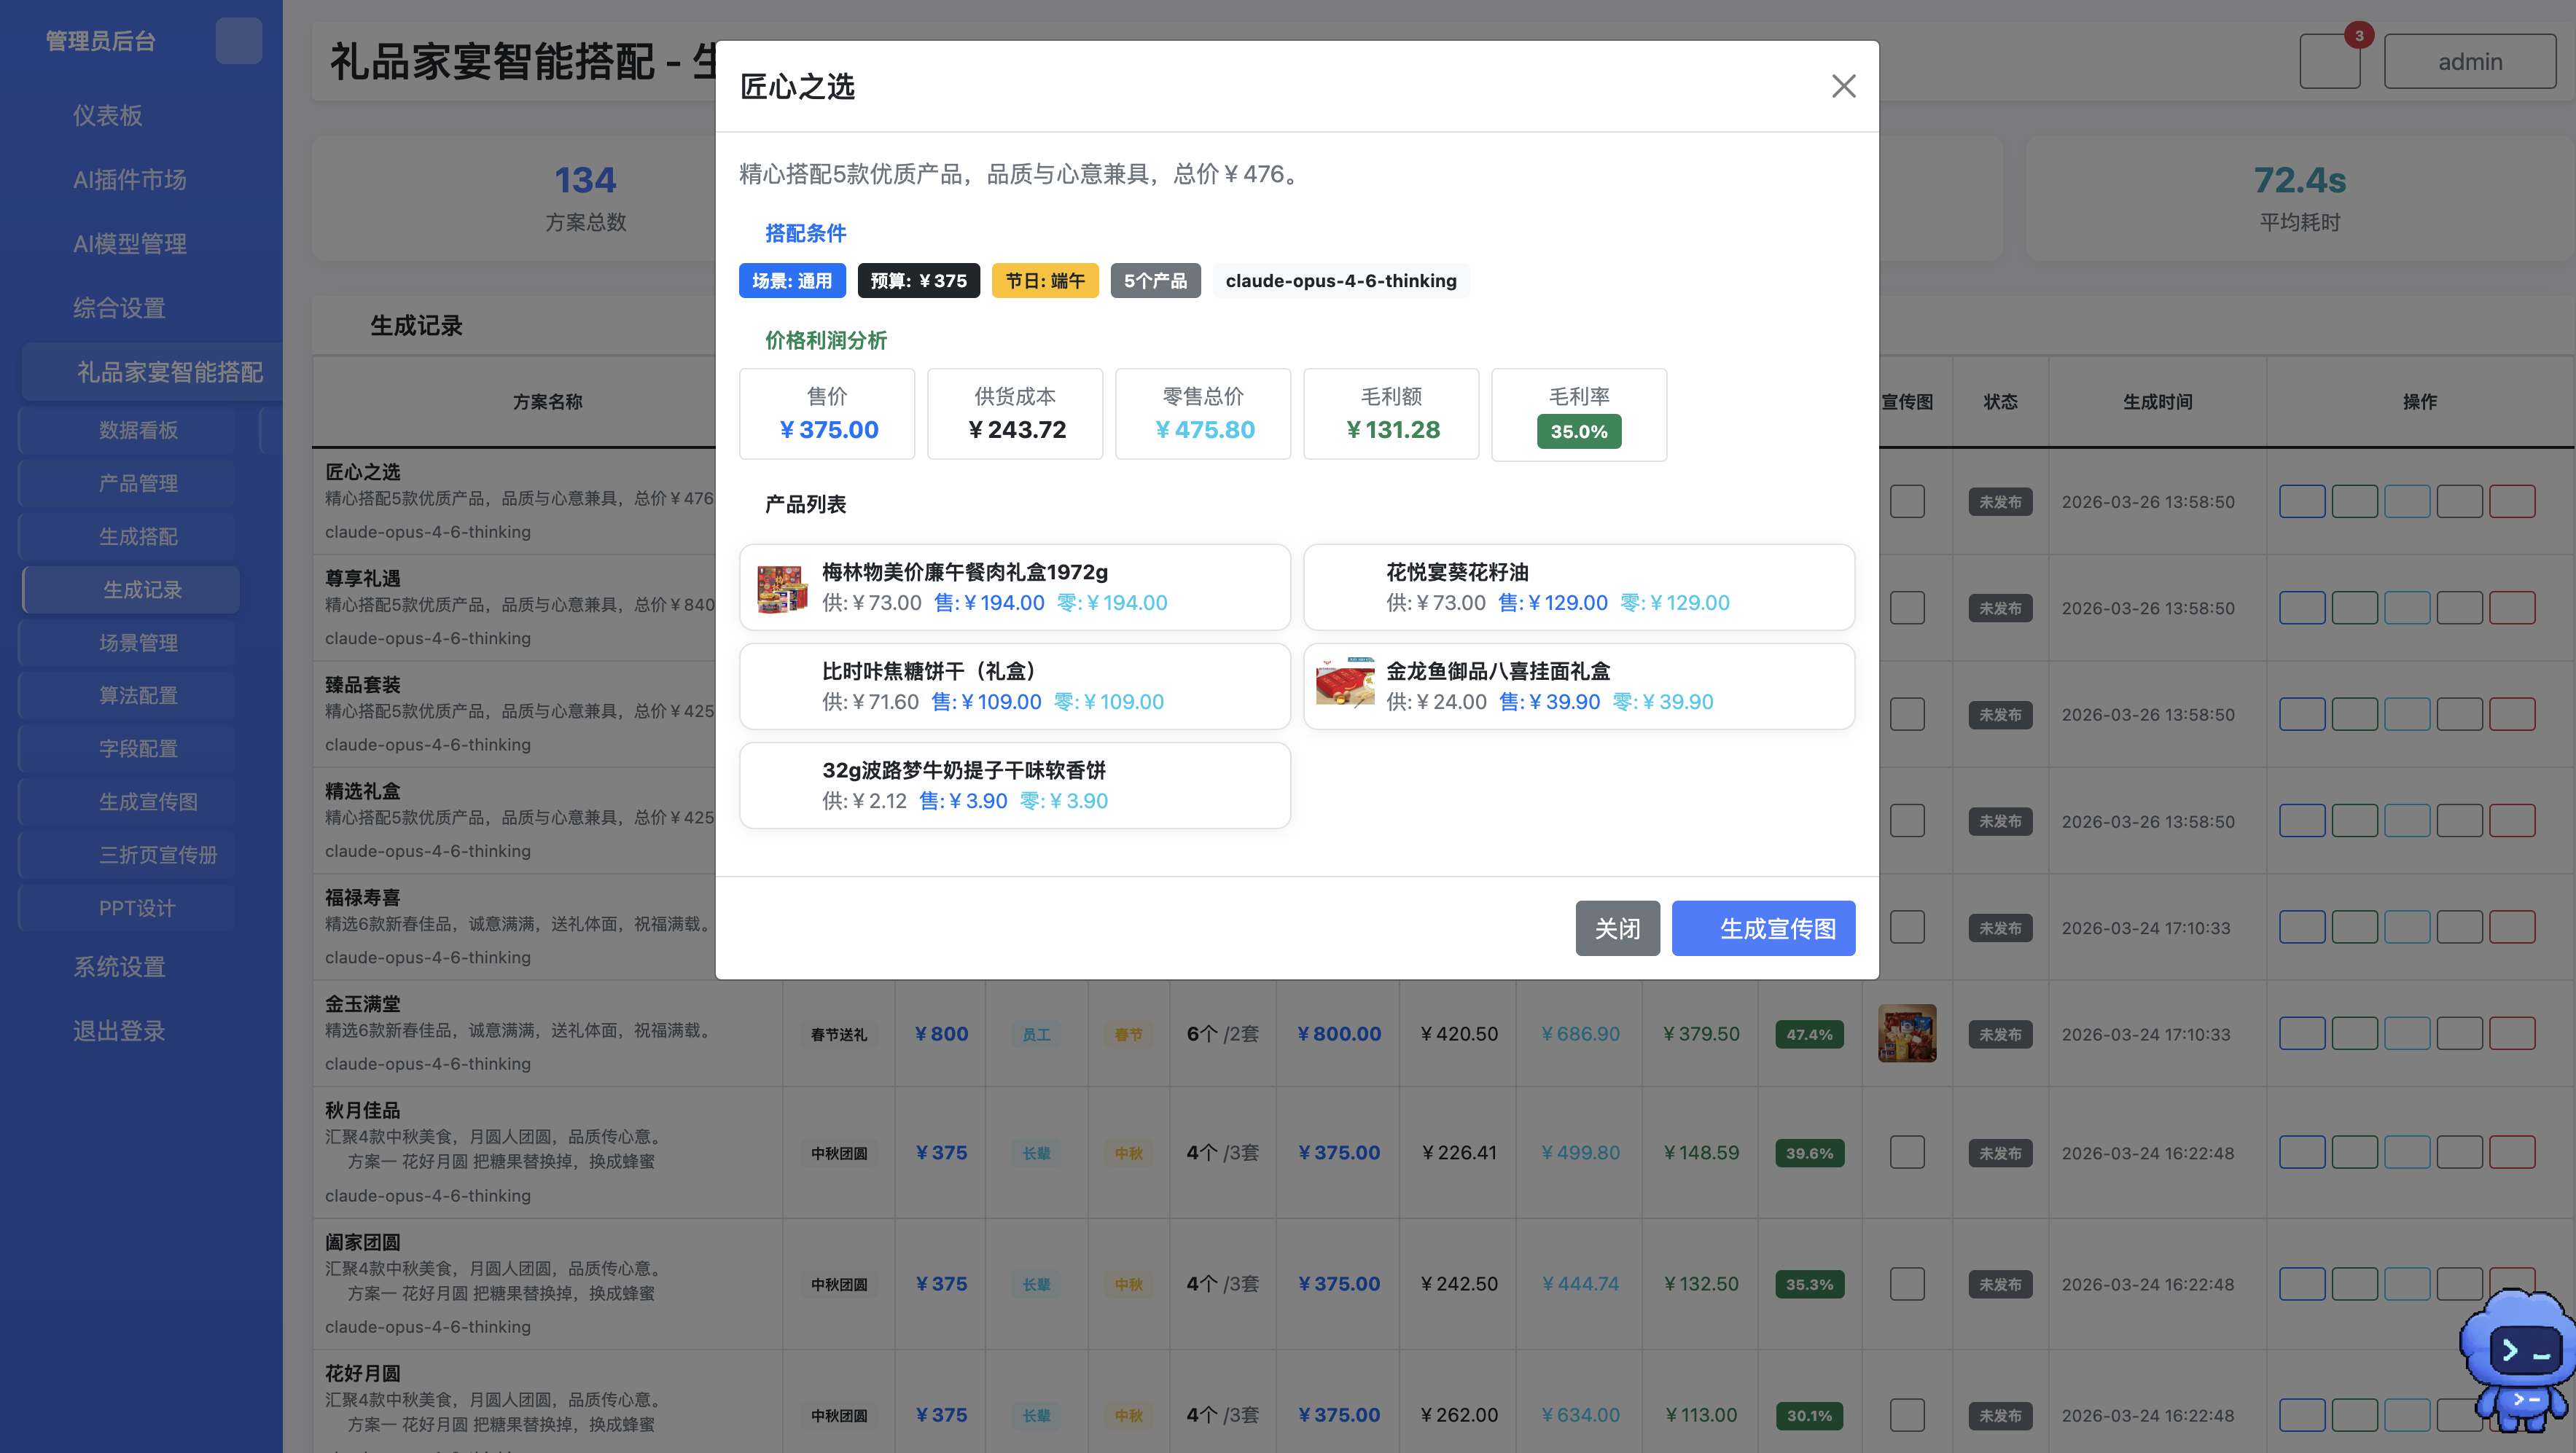Open the chatbot robot mascot assistant
2576x1453 pixels.
pos(2518,1362)
